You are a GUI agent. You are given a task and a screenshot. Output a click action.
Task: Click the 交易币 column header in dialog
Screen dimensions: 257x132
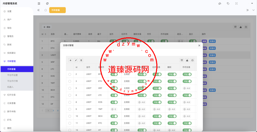(101, 67)
